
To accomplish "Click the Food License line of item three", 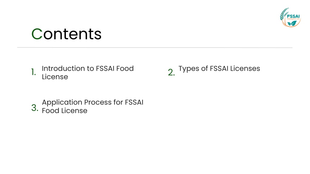I will coord(65,111).
